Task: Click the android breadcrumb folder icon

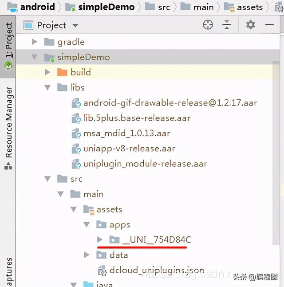Action: pyautogui.click(x=12, y=7)
